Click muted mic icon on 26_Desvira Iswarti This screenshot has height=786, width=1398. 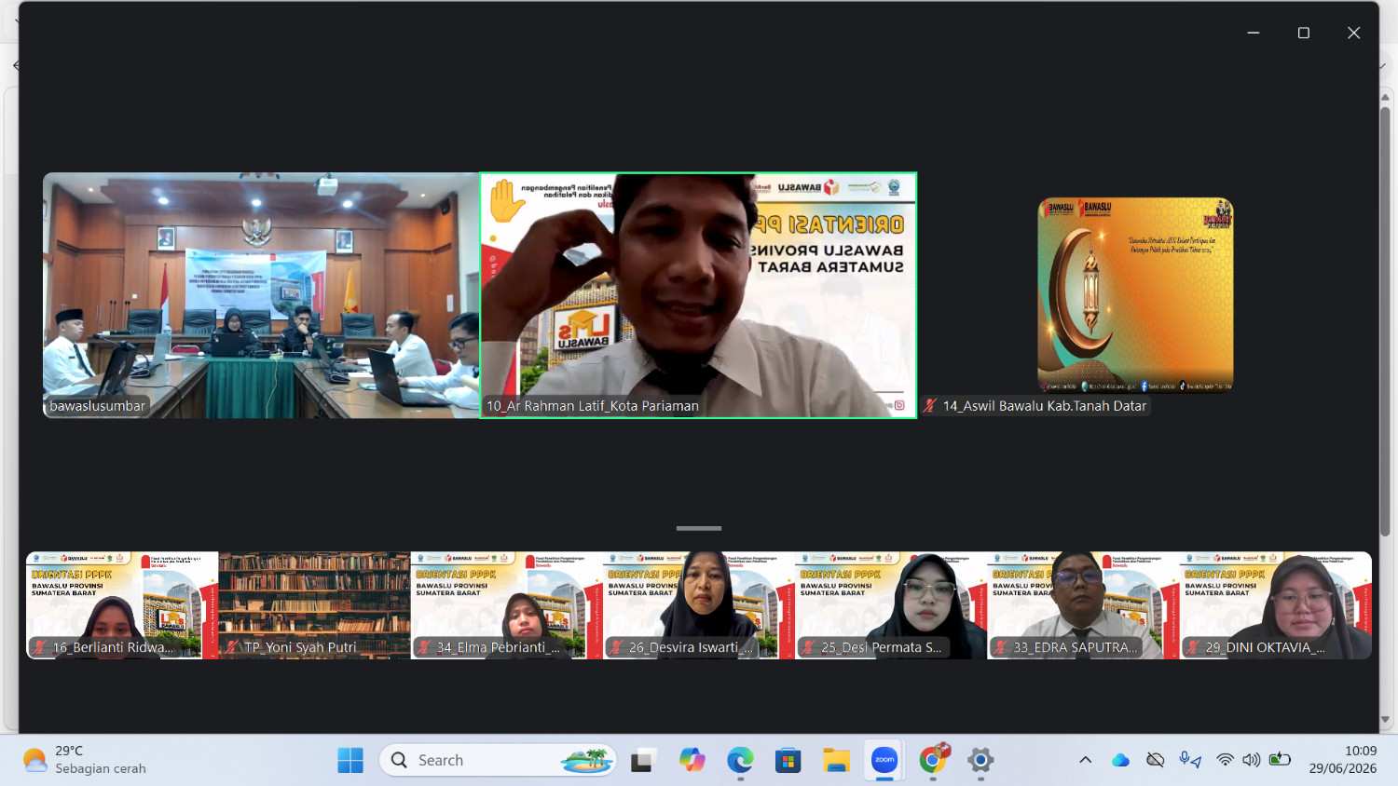click(x=616, y=647)
